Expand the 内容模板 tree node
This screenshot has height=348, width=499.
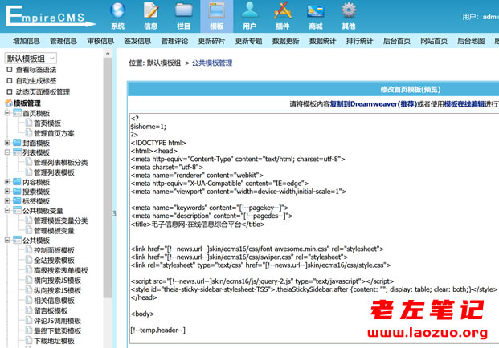tap(7, 182)
